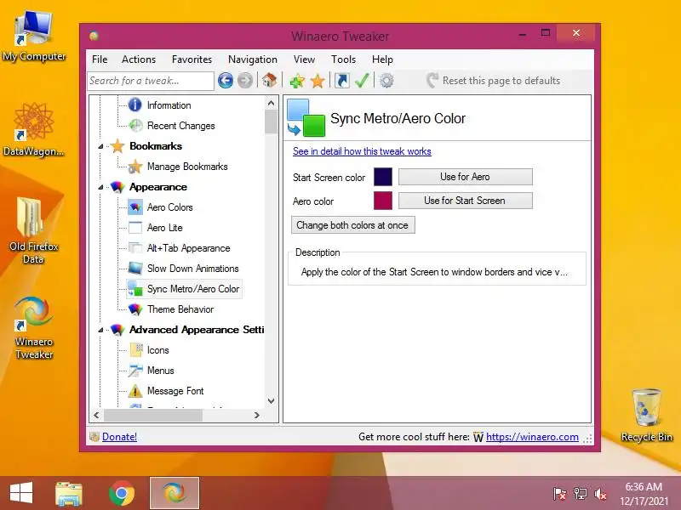The width and height of the screenshot is (681, 510).
Task: Open the Navigation menu
Action: pos(252,59)
